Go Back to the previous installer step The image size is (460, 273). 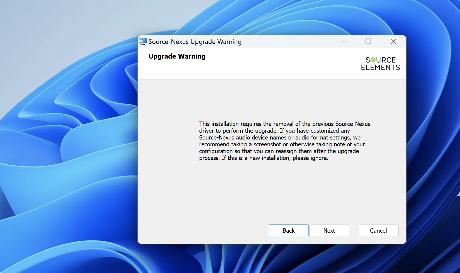coord(289,230)
